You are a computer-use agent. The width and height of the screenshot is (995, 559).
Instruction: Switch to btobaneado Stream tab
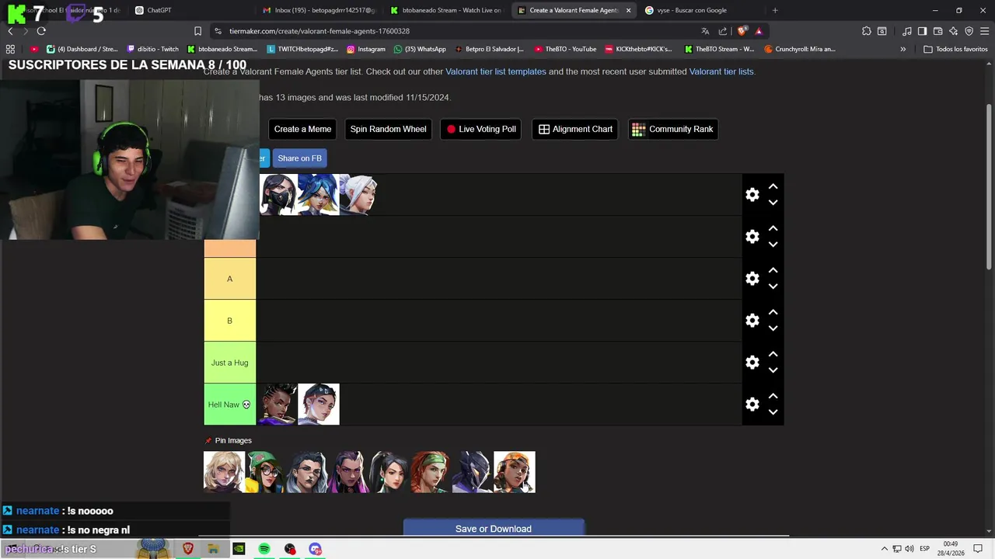coord(447,10)
